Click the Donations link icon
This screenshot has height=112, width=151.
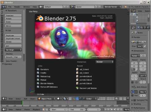click(38, 69)
